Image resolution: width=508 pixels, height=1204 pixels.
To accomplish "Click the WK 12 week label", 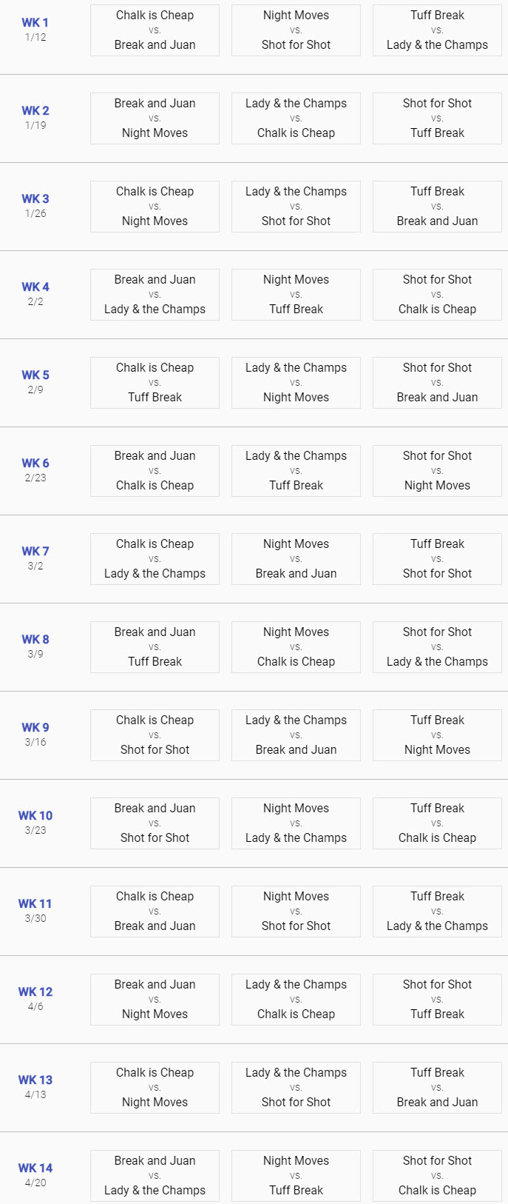I will (x=35, y=991).
